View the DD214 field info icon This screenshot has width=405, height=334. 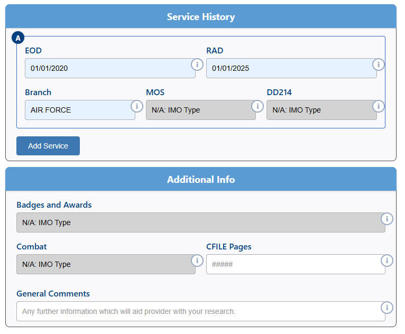pyautogui.click(x=379, y=106)
